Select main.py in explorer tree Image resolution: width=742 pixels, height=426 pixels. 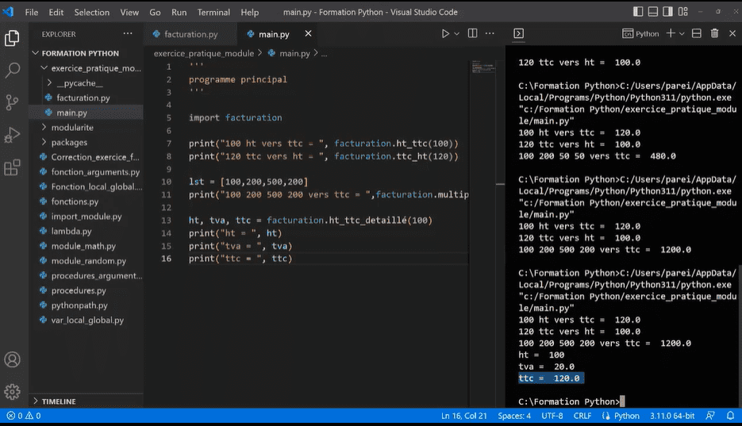[87, 113]
